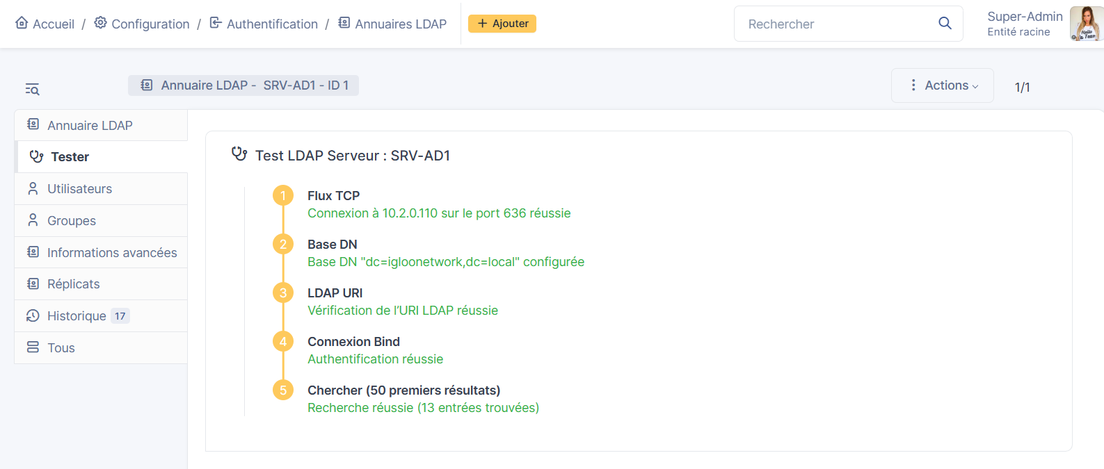Click step 2 circle for Base DN

[283, 244]
